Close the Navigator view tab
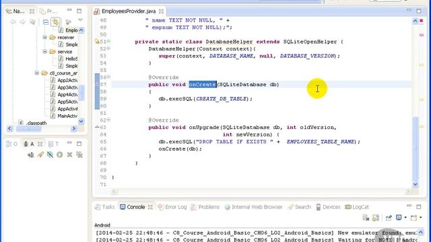This screenshot has height=242, width=431. 32,11
